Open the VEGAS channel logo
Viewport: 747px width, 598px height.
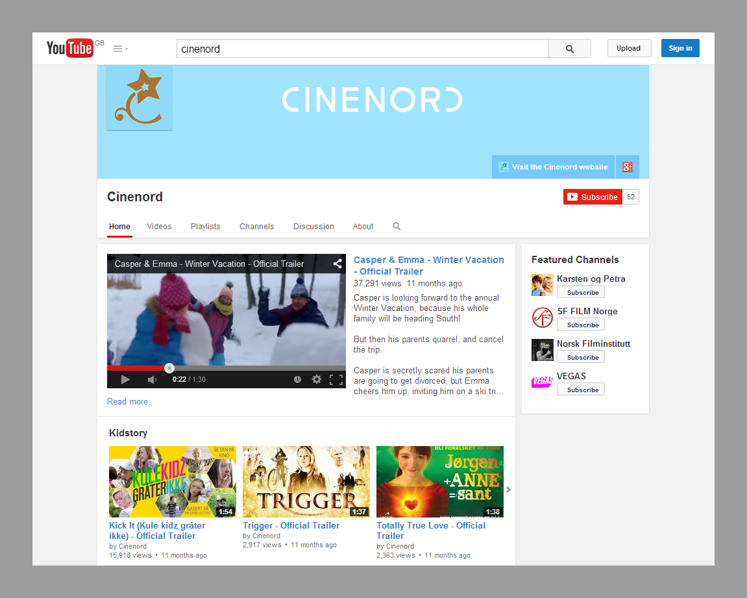click(x=542, y=382)
